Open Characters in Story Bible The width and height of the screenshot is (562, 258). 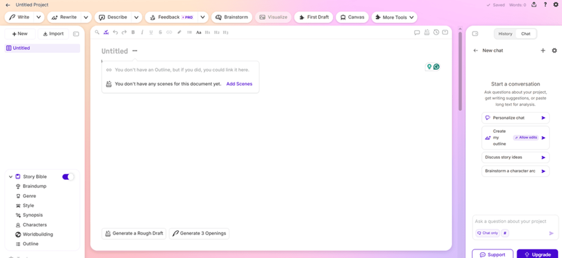[x=35, y=225]
